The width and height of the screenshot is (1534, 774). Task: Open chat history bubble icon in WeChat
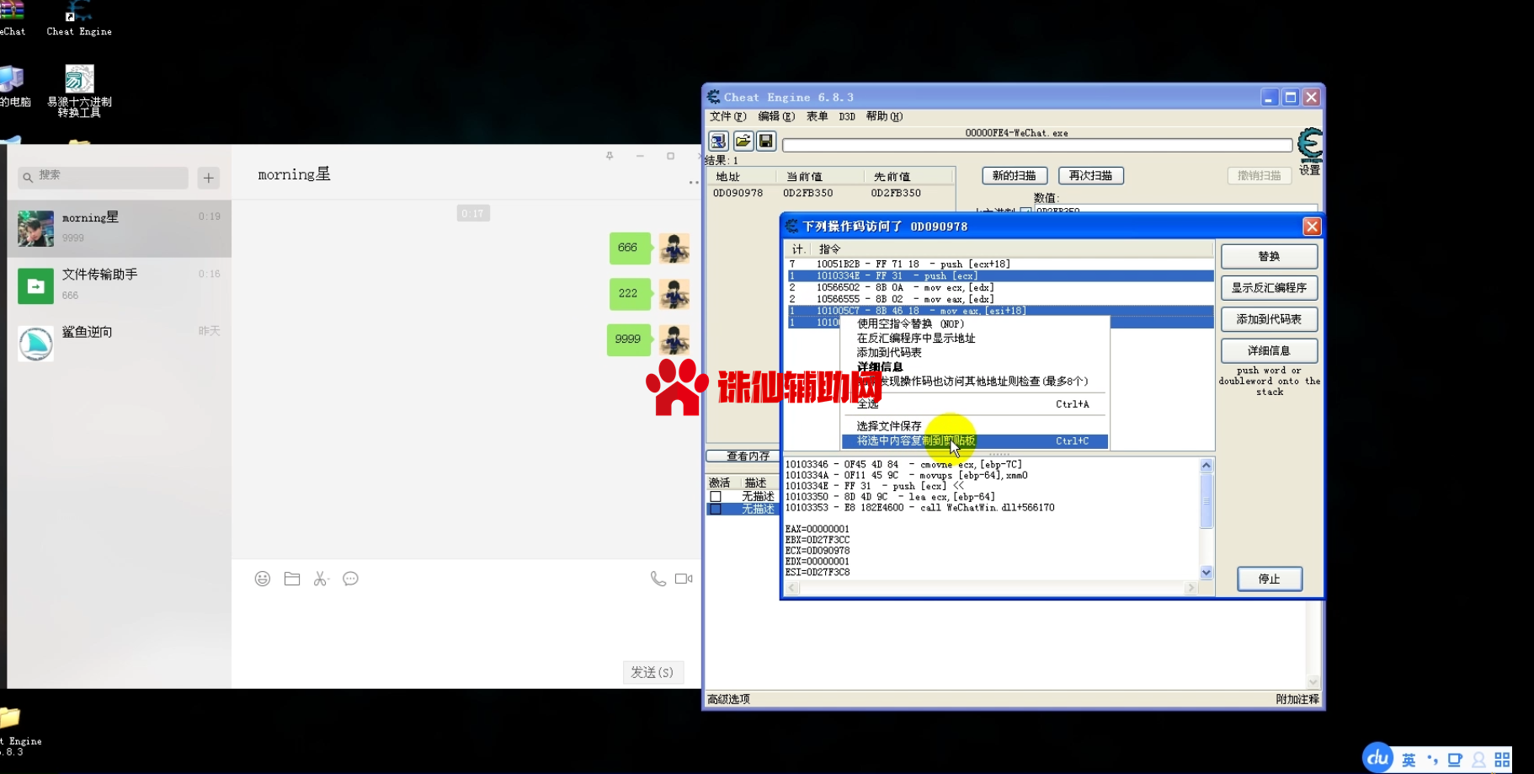coord(350,579)
